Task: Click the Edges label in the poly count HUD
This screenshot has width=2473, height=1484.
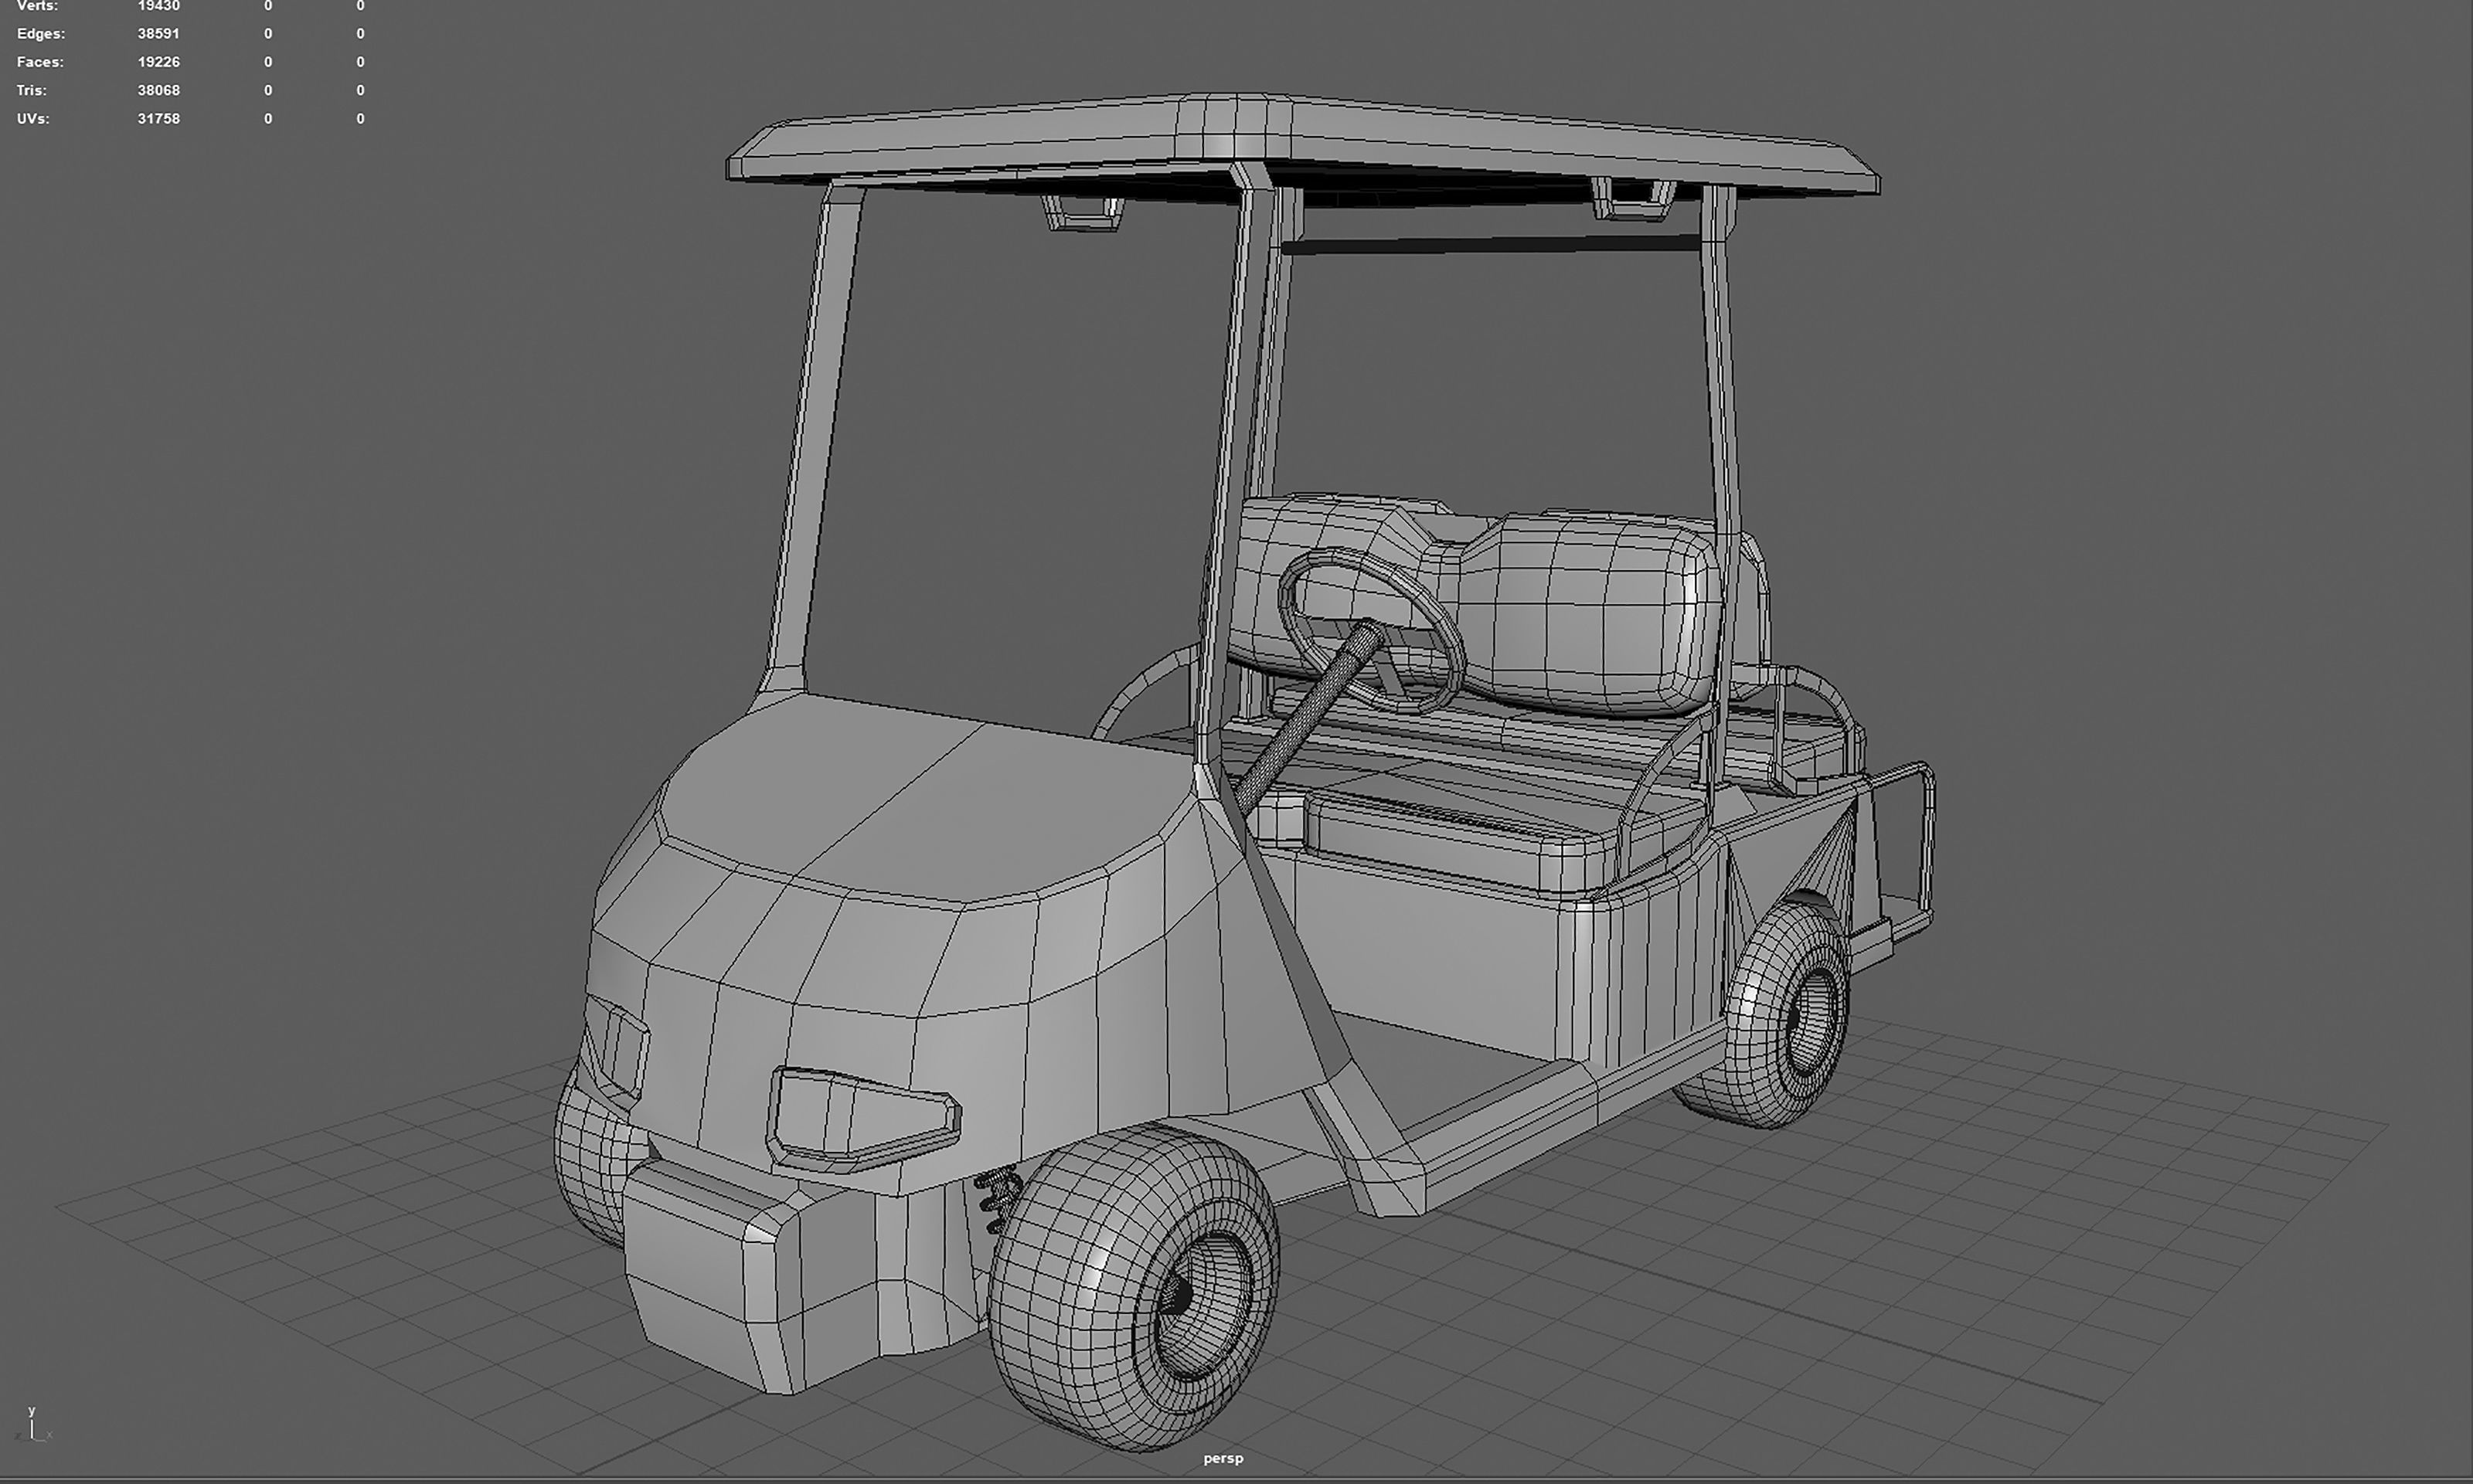Action: [x=41, y=34]
